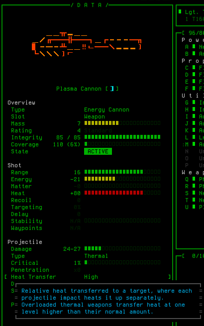Click status square for power slot A
The height and width of the screenshot is (326, 204).
[x=194, y=46]
